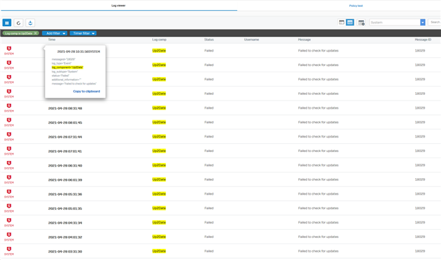
Task: Click message ID 18029 in 08:31:48 row
Action: tap(420, 108)
